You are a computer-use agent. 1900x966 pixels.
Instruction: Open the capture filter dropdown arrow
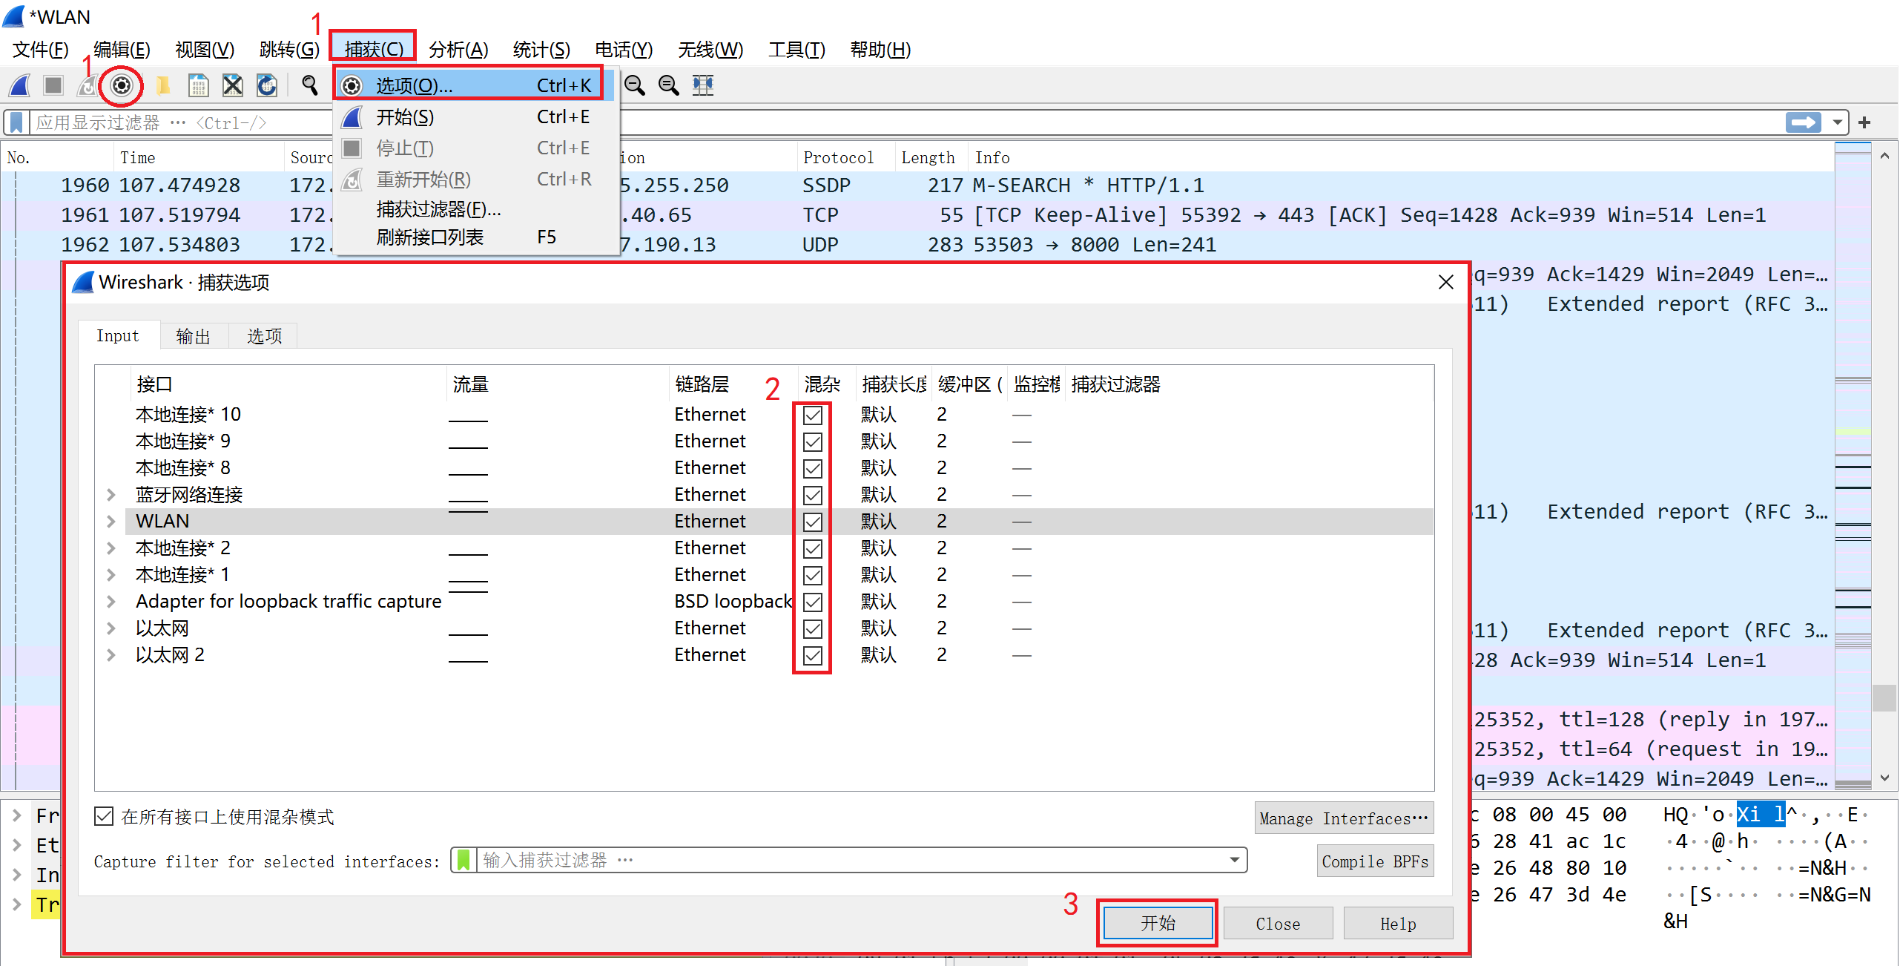(1234, 861)
